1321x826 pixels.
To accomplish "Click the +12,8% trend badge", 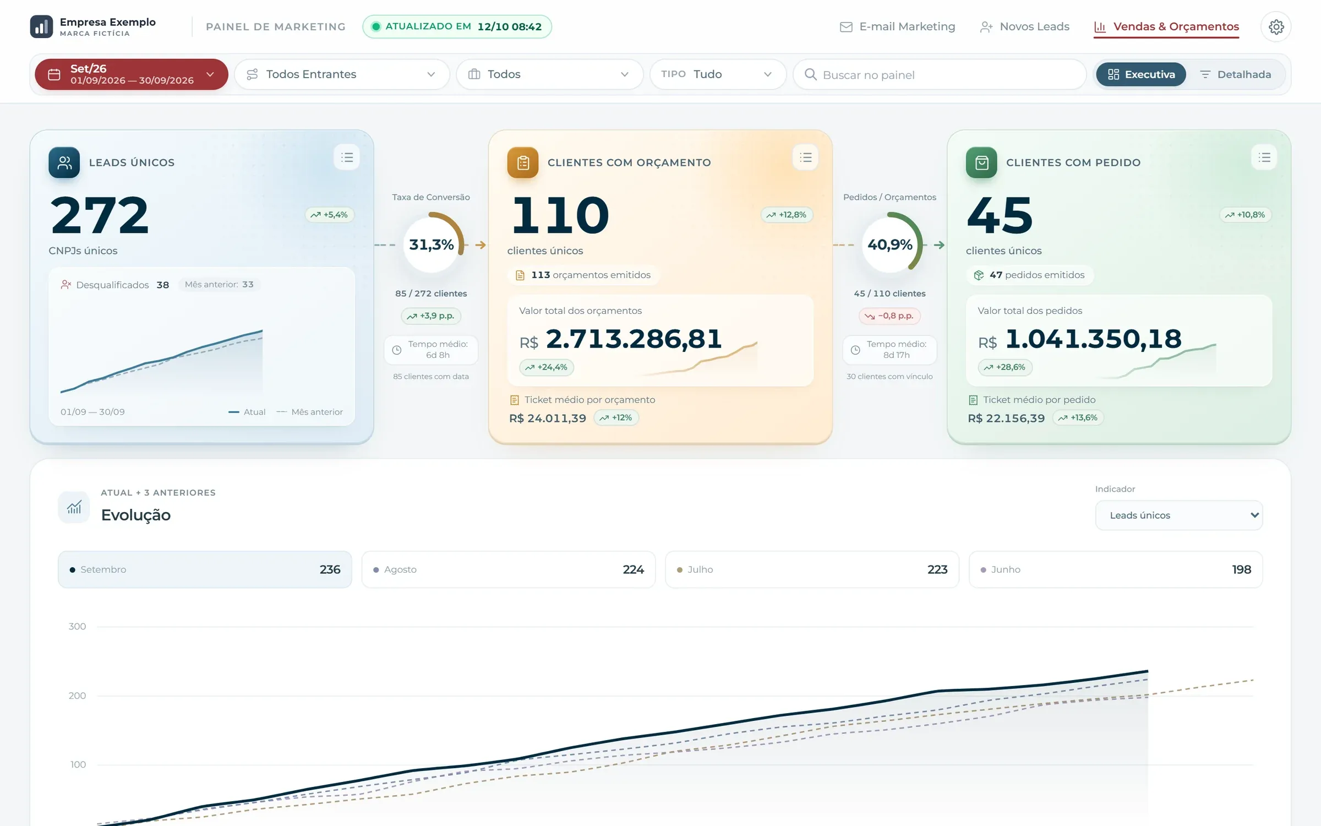I will (787, 215).
